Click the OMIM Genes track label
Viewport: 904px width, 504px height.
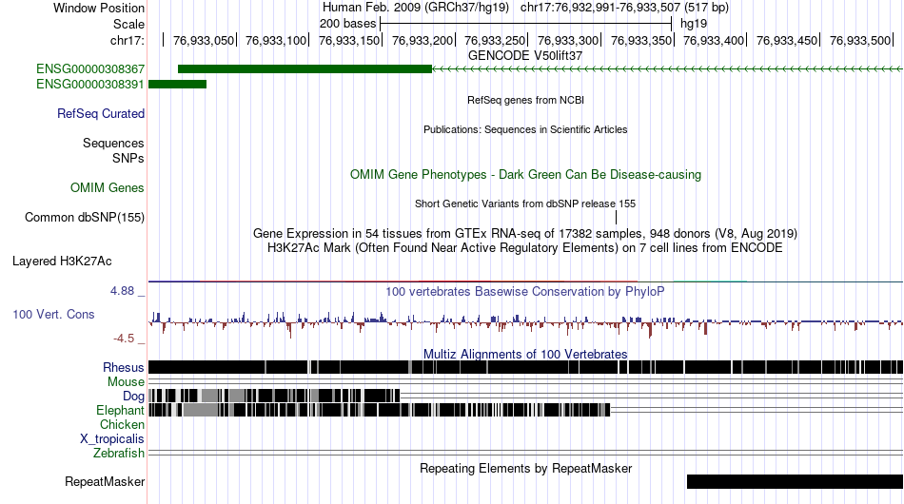pos(108,187)
